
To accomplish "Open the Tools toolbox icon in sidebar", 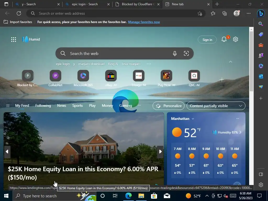I will point(261,45).
